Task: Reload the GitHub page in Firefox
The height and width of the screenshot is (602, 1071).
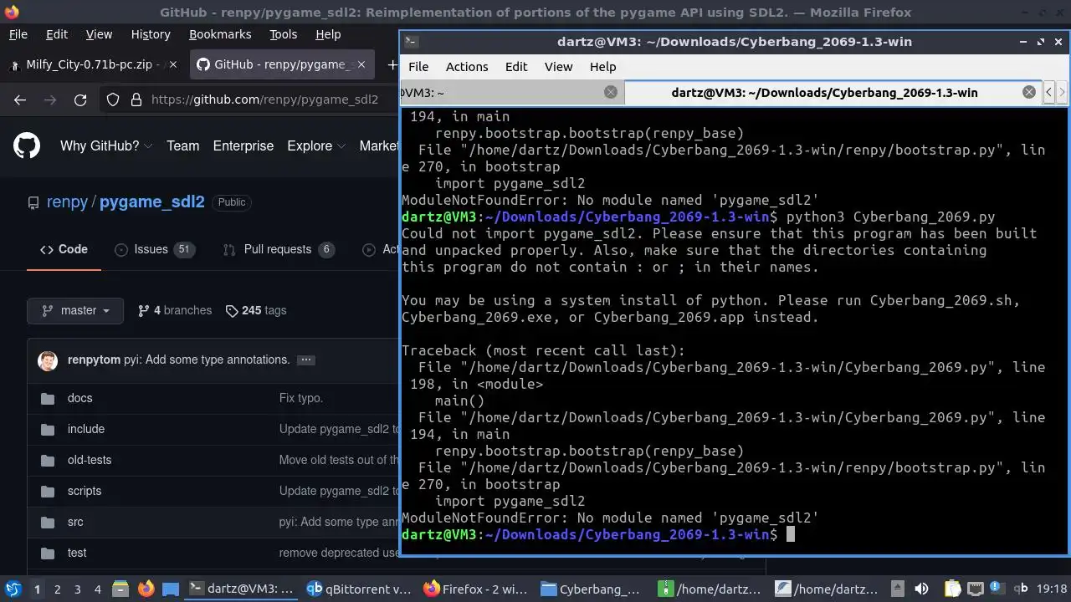Action: [80, 99]
